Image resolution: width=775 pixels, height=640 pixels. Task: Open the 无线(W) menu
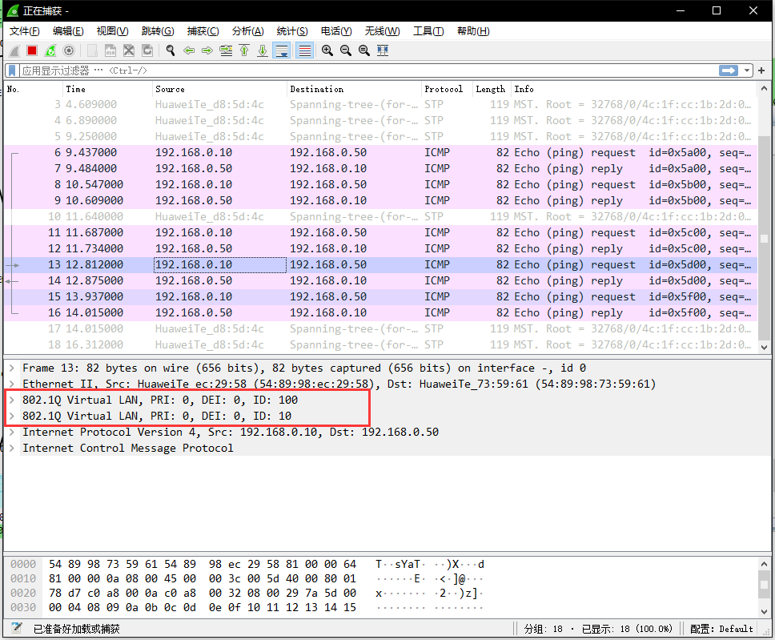point(382,31)
